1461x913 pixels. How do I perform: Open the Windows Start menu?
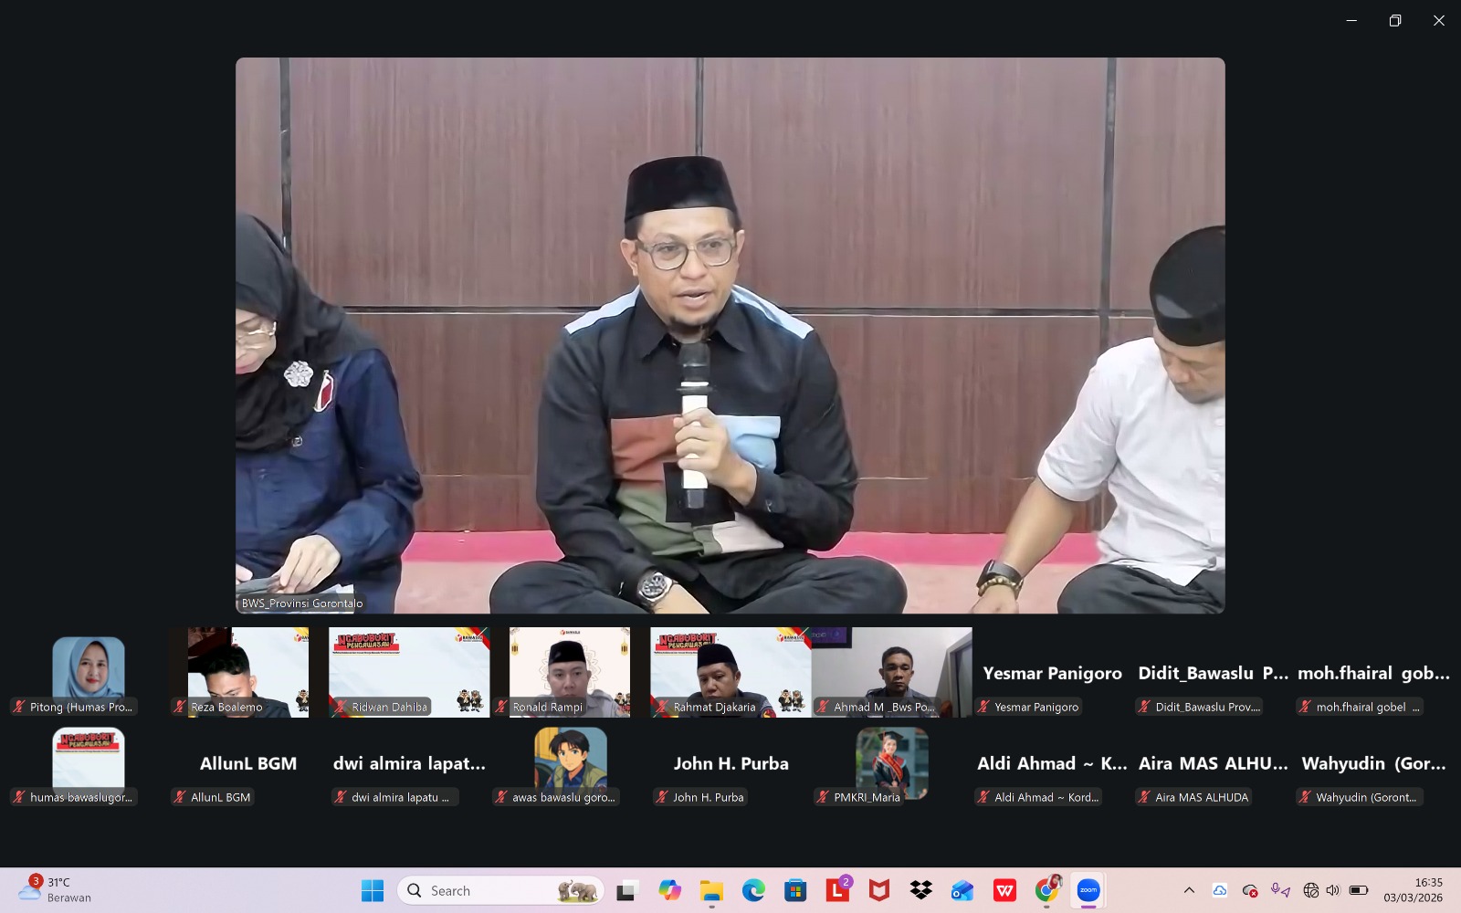[x=373, y=890]
